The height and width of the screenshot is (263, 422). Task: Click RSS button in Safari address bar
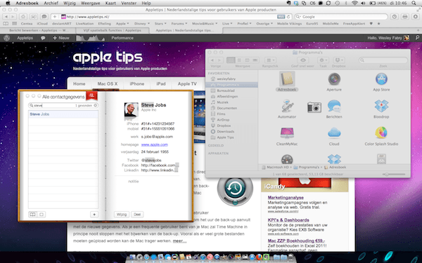coord(281,17)
